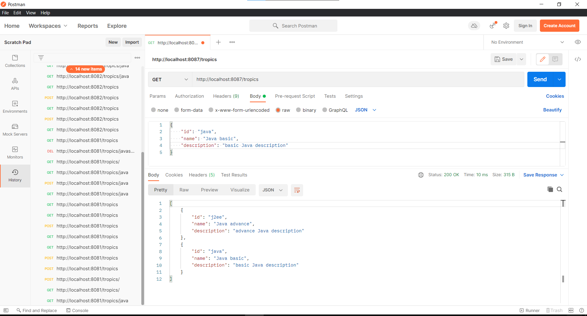587x316 pixels.
Task: Click the Sign In button
Action: 525,26
